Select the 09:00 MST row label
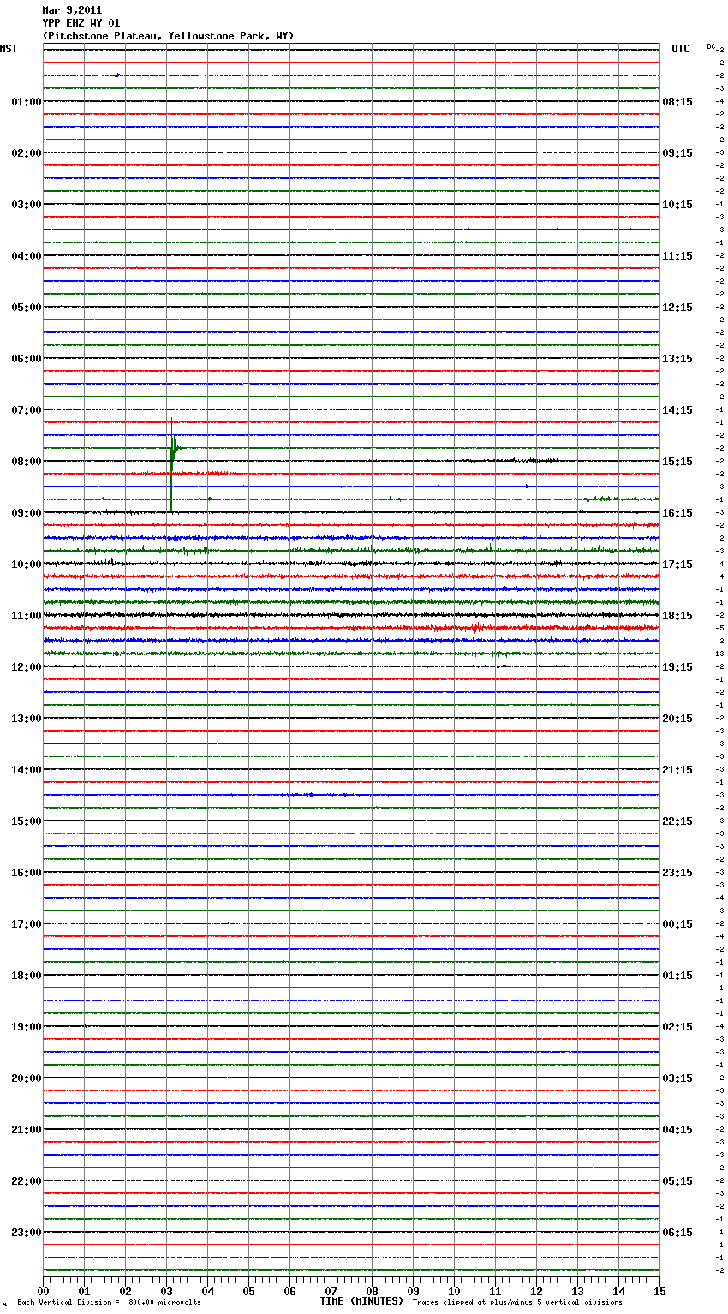The width and height of the screenshot is (728, 1314). click(x=27, y=513)
